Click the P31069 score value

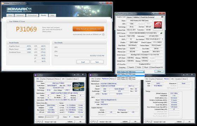26,29
